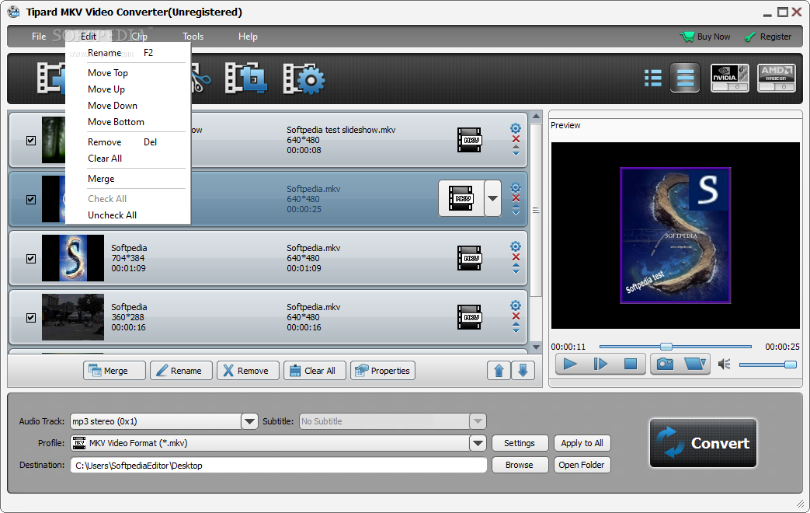Open profile Settings button
The height and width of the screenshot is (513, 810).
pos(520,443)
